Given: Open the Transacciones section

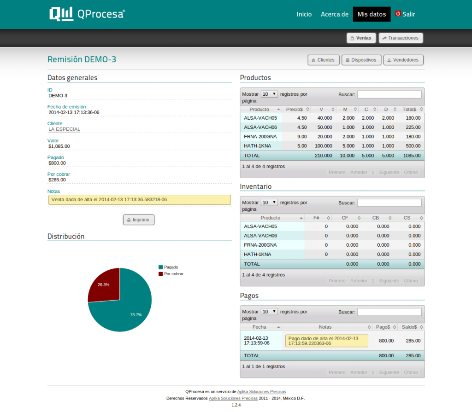Looking at the screenshot, I should point(401,38).
